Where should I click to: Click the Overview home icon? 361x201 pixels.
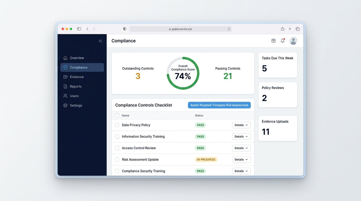coord(65,58)
